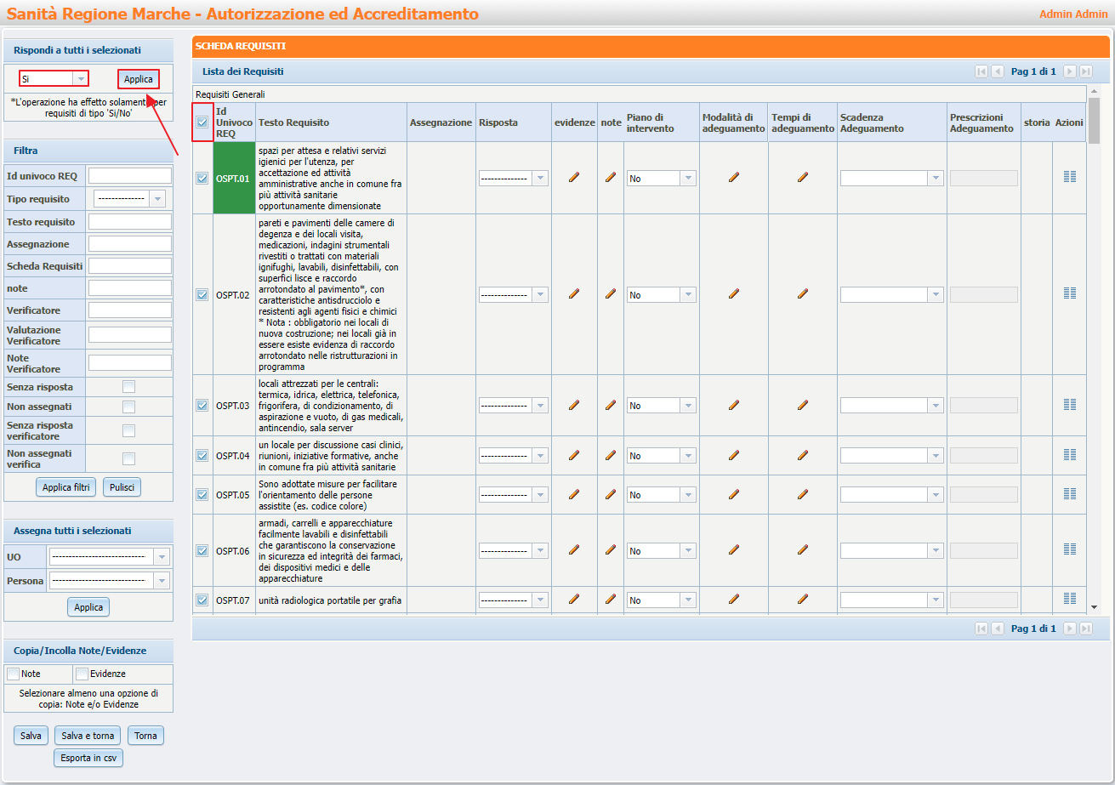Viewport: 1115px width, 785px height.
Task: Click the Salva e torna button
Action: coord(88,736)
